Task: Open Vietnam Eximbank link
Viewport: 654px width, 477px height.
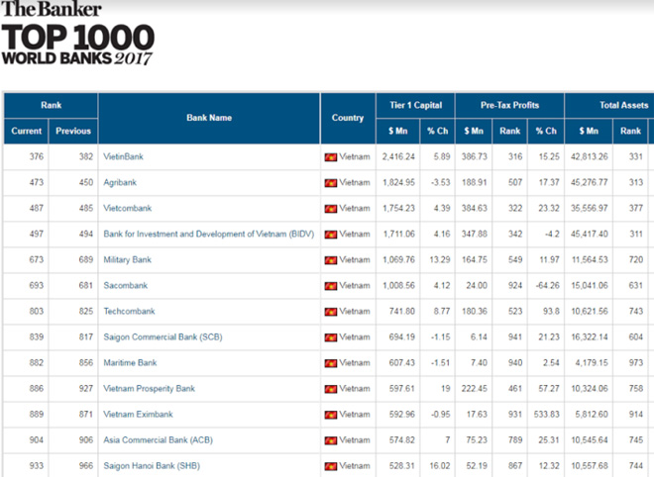Action: (138, 415)
